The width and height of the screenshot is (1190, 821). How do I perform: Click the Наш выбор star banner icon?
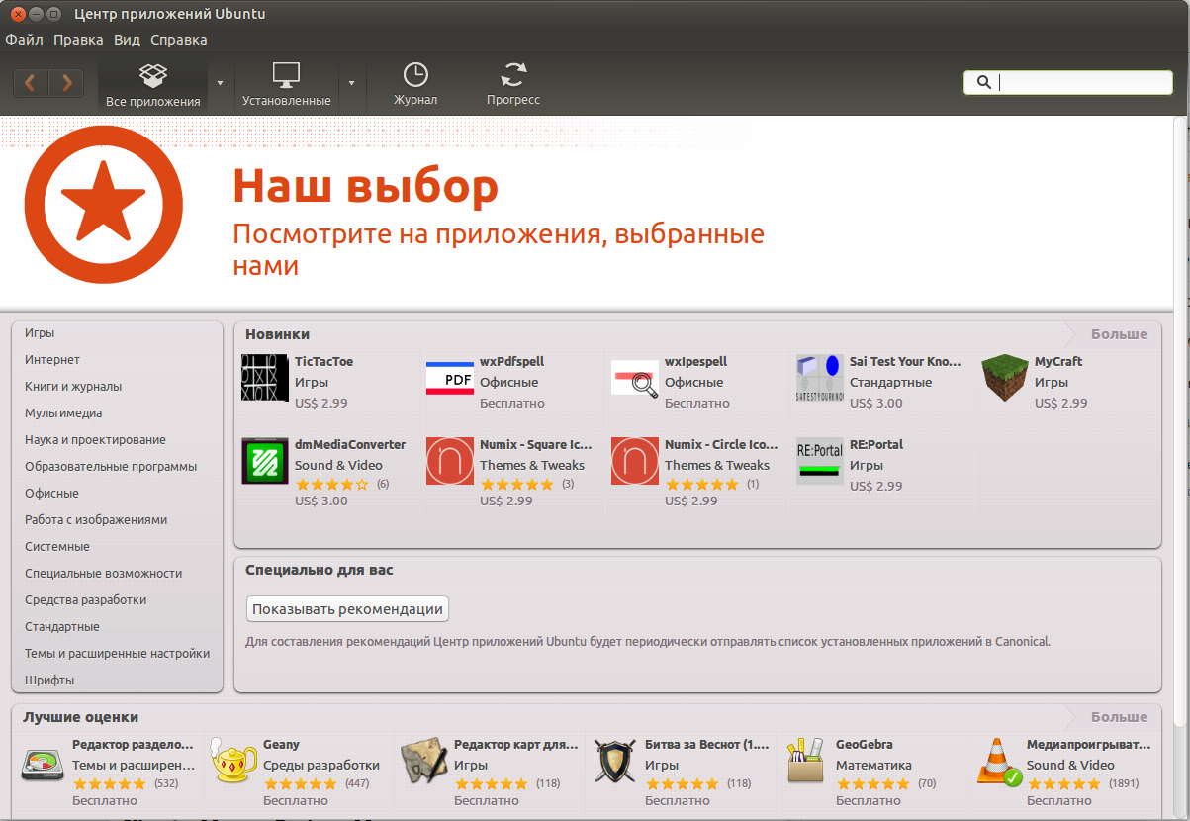(104, 204)
